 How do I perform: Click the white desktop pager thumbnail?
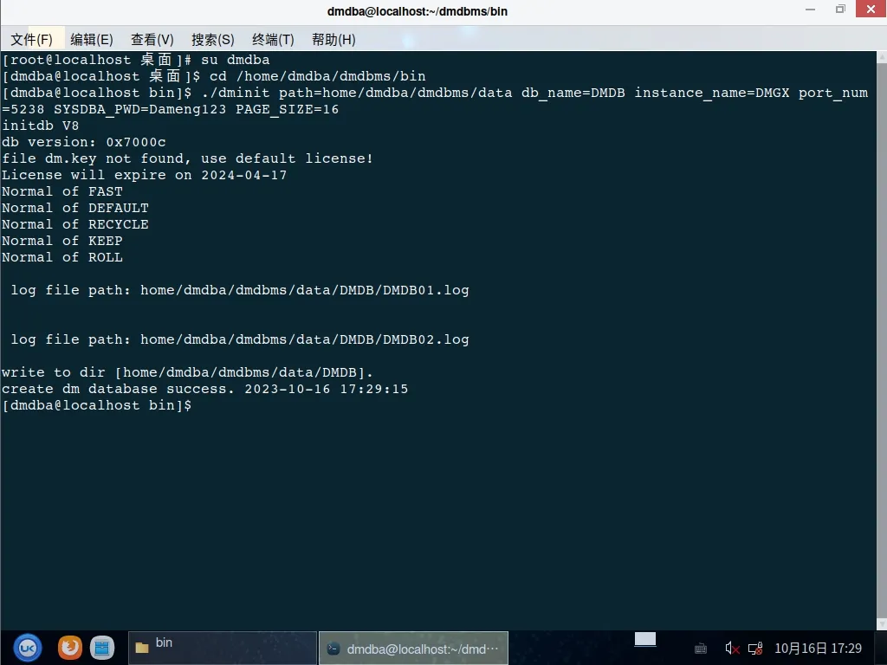pyautogui.click(x=645, y=640)
